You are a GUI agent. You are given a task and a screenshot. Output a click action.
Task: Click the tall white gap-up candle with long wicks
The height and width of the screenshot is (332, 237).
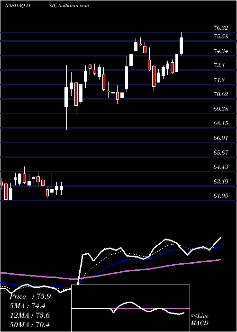(x=66, y=97)
